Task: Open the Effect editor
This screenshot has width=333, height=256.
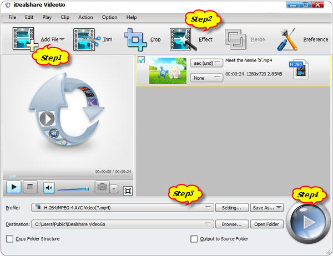Action: tap(191, 39)
